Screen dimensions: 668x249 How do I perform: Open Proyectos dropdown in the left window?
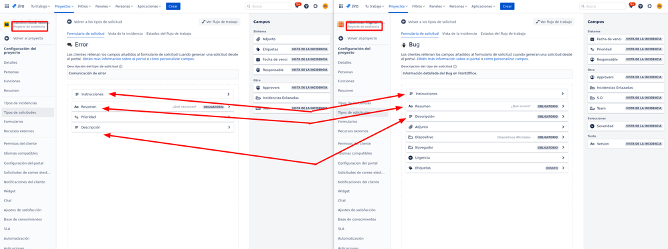[x=64, y=7]
